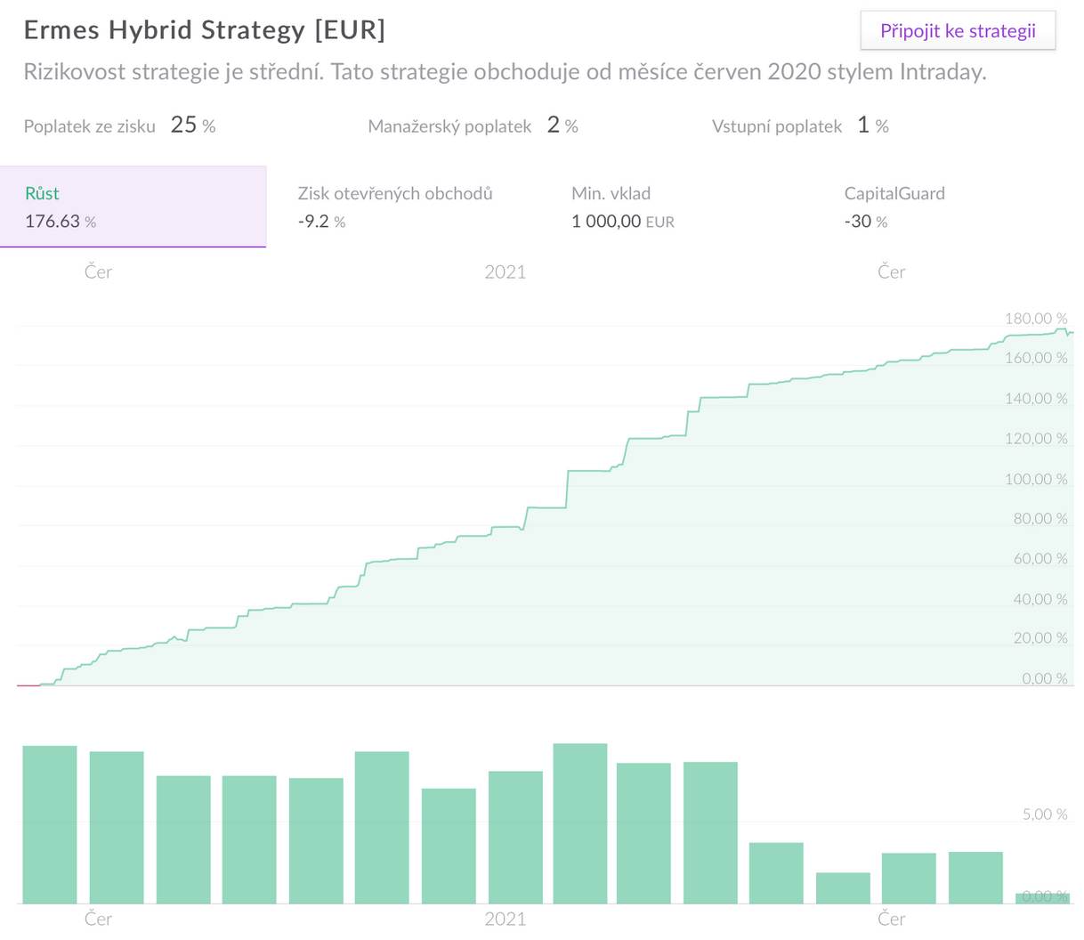This screenshot has width=1084, height=940.
Task: Click the 5,00 % bar chart axis label
Action: pos(1043,814)
